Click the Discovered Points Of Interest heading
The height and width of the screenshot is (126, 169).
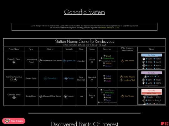coord(84,124)
